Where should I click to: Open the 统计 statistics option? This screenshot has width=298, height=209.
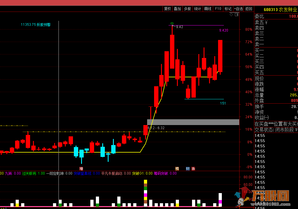tap(198, 9)
